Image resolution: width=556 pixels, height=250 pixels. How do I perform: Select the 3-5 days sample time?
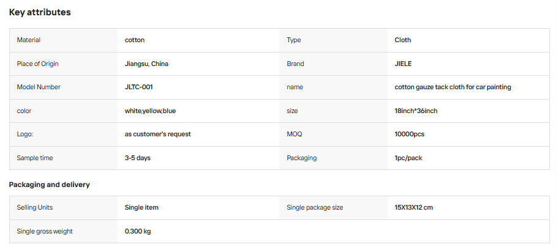pos(138,158)
